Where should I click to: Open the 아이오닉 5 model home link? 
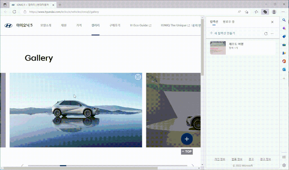coord(24,25)
